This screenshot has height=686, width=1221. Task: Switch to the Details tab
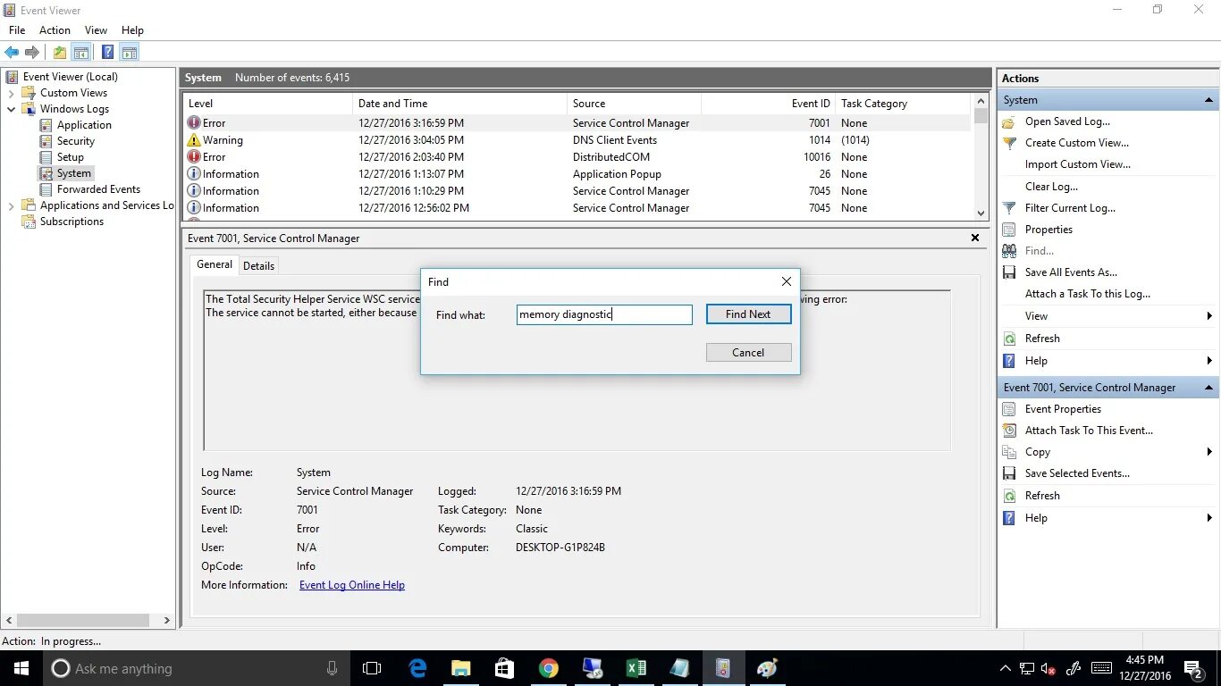point(258,265)
